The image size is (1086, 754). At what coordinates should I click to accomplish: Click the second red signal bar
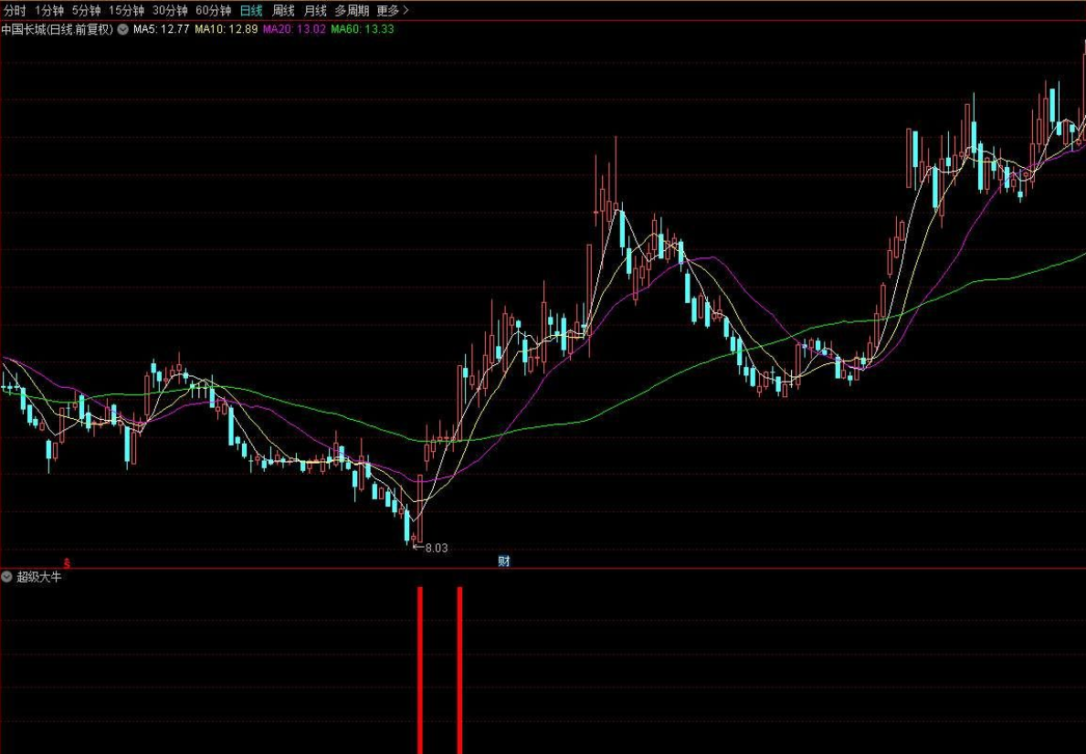459,670
